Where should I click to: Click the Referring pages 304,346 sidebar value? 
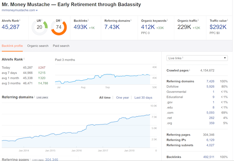pos(209,135)
